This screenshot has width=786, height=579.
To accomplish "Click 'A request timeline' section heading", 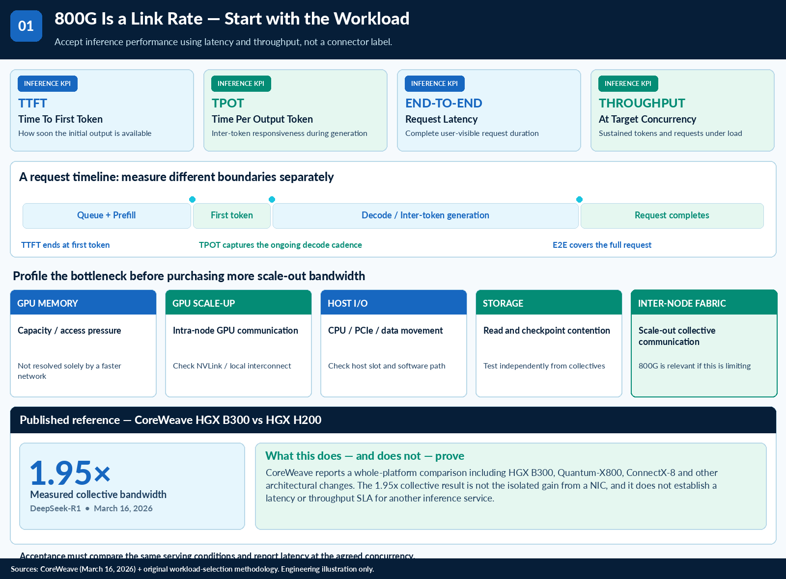I will (176, 177).
